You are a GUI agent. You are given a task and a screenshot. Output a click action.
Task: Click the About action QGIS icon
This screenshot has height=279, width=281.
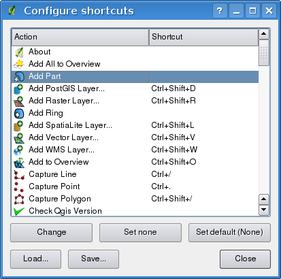(x=19, y=52)
